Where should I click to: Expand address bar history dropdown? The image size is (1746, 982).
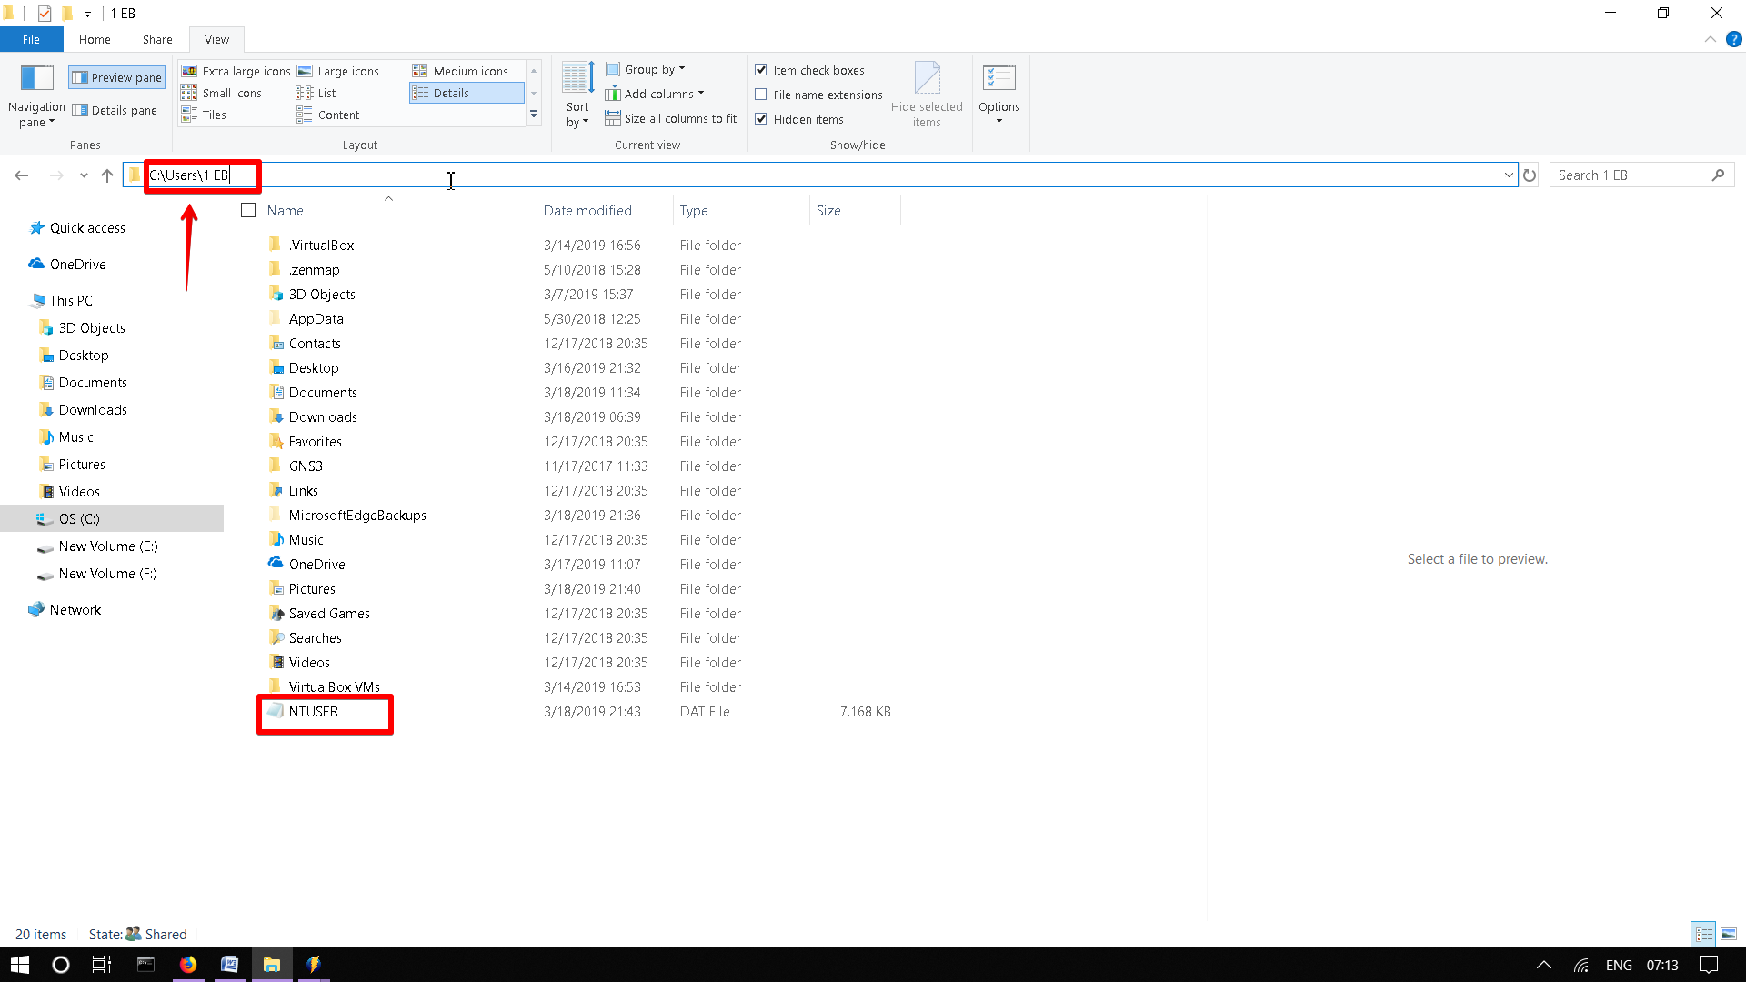click(1509, 175)
